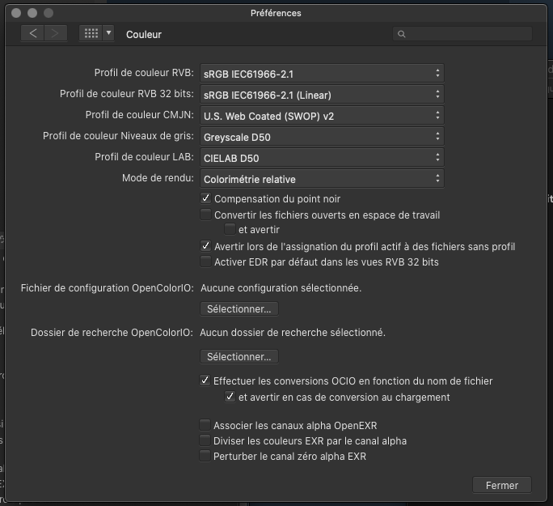Open the preferences section arrow menu
This screenshot has width=553, height=506.
(x=108, y=33)
